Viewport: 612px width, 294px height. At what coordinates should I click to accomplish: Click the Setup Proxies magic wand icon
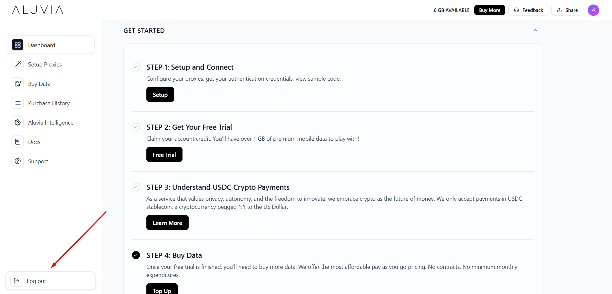(x=18, y=64)
